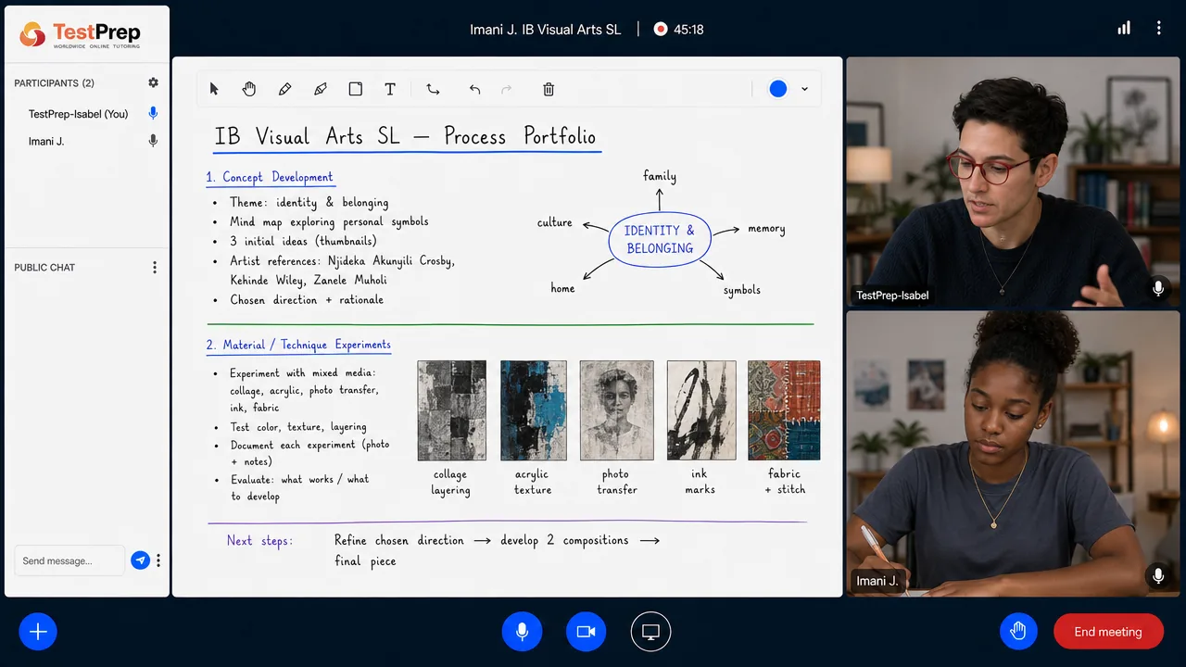Viewport: 1186px width, 667px height.
Task: Activate the text tool
Action: click(x=390, y=89)
